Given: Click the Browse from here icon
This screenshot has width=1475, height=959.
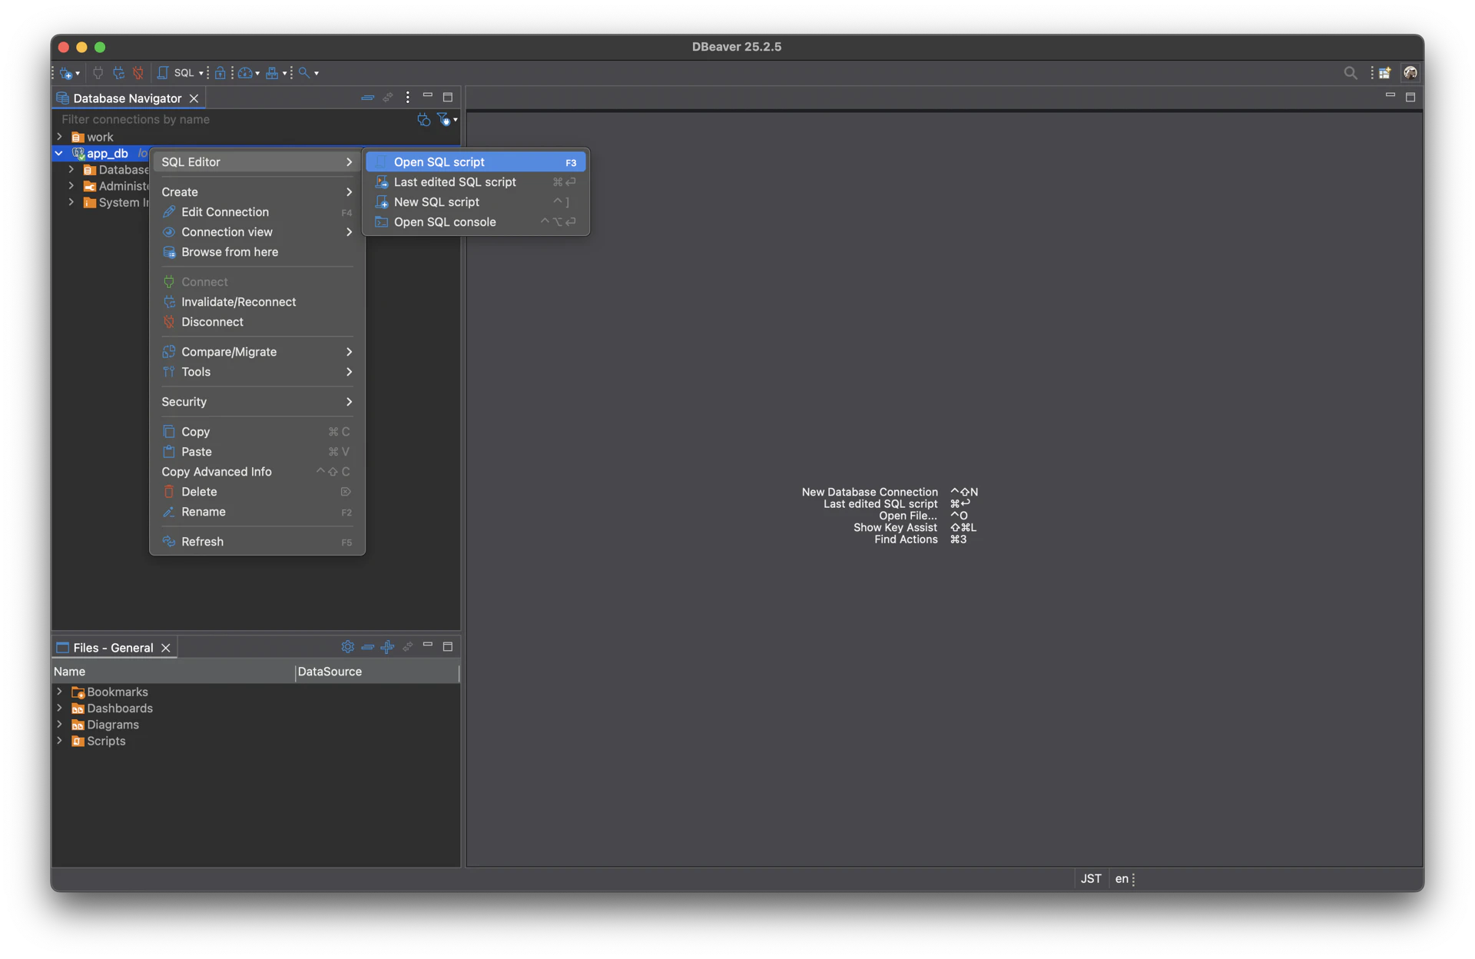Looking at the screenshot, I should point(169,252).
